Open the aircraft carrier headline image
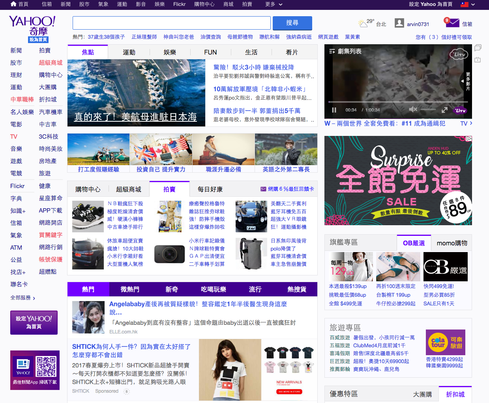The height and width of the screenshot is (403, 489). tap(137, 93)
